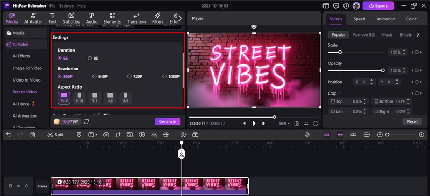Switch to the Color tab
The image size is (430, 196).
pos(411,19)
